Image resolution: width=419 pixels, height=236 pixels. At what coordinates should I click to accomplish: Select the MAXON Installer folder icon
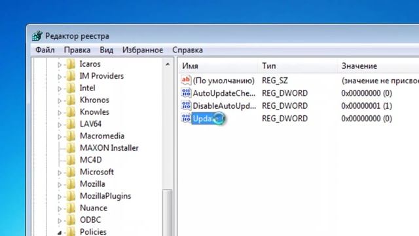(x=71, y=148)
